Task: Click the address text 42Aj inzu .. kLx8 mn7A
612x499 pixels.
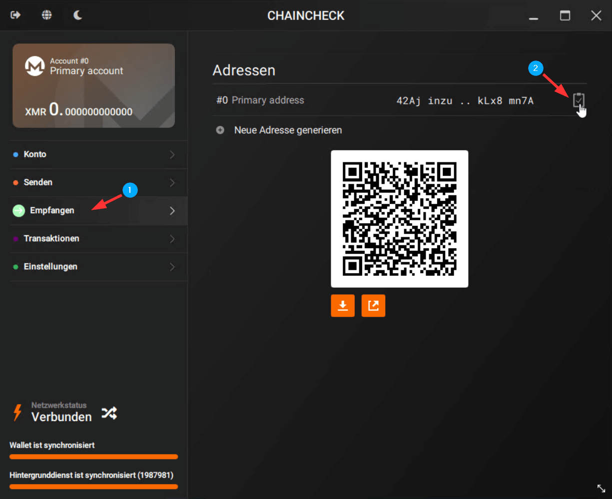Action: pyautogui.click(x=465, y=101)
